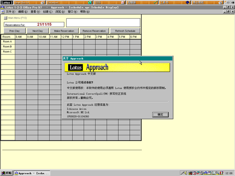235x176 pixels.
Task: Click the Prev Day button
Action: coord(14,31)
